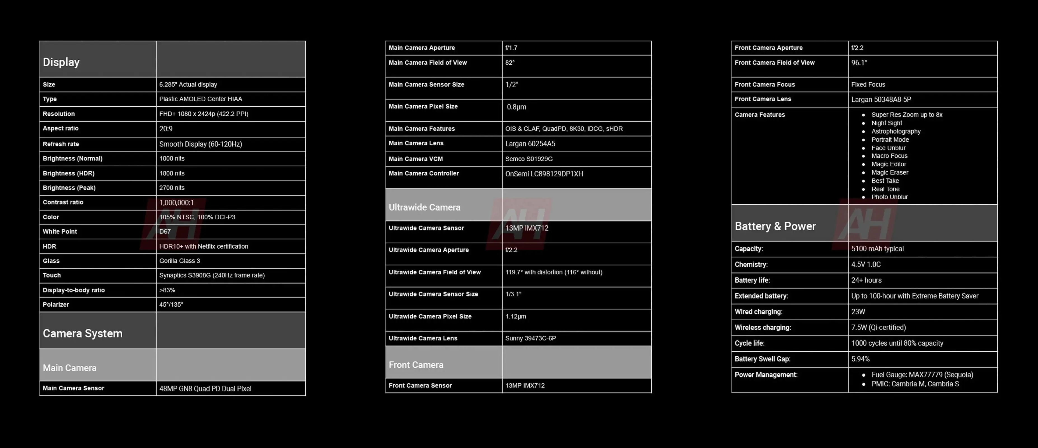Select the '1.12µm' ultrawide pixel size

[x=516, y=317]
